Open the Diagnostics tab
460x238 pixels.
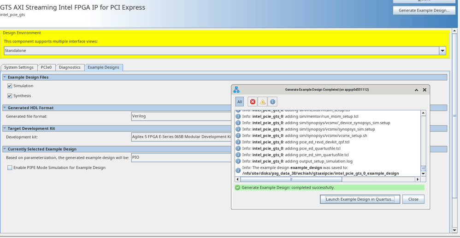pos(70,67)
